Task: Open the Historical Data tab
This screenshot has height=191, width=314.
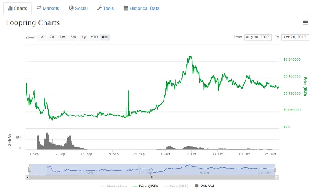Action: 142,8
